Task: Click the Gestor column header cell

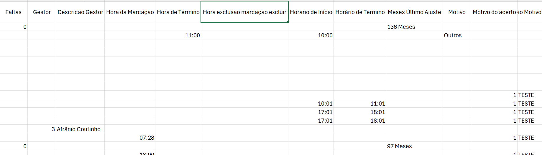Action: coord(42,12)
